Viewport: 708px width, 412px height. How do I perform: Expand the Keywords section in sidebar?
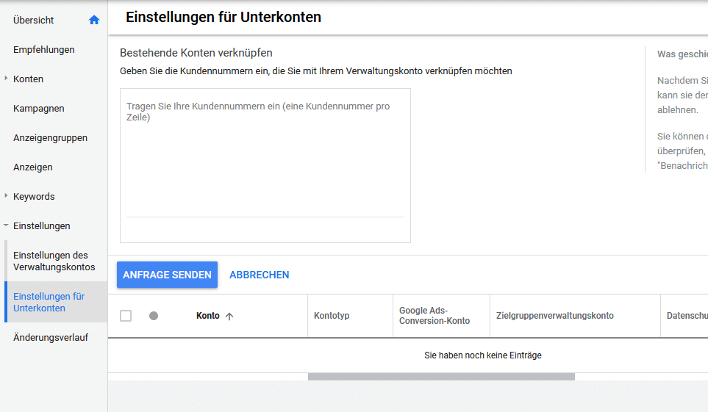click(x=7, y=197)
